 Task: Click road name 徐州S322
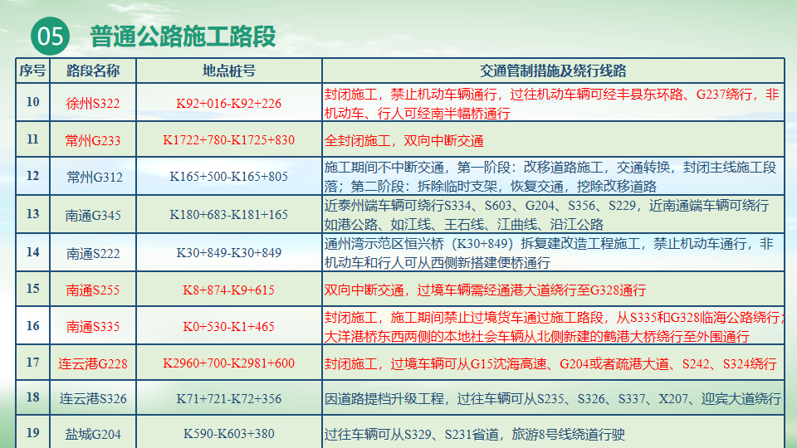coord(93,104)
